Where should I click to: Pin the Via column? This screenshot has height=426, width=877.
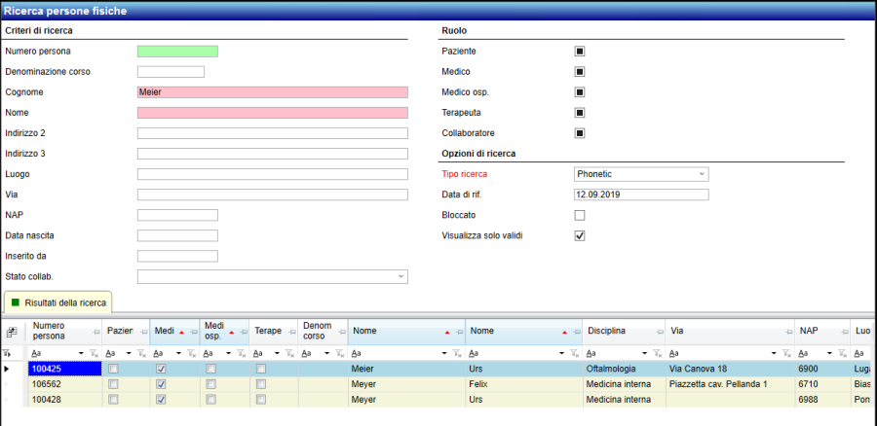pos(788,332)
